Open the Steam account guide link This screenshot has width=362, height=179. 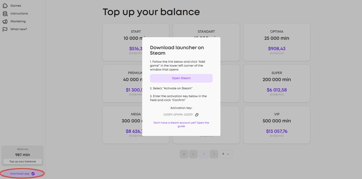181,124
